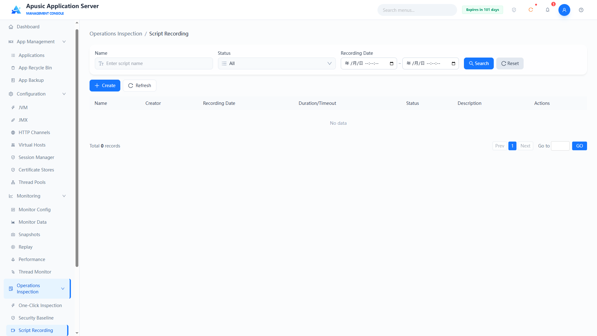
Task: Open the Status dropdown set to All
Action: (x=277, y=63)
